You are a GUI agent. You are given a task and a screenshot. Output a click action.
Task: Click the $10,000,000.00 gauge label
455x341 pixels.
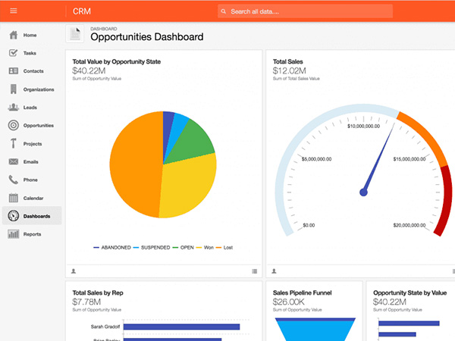coord(363,126)
